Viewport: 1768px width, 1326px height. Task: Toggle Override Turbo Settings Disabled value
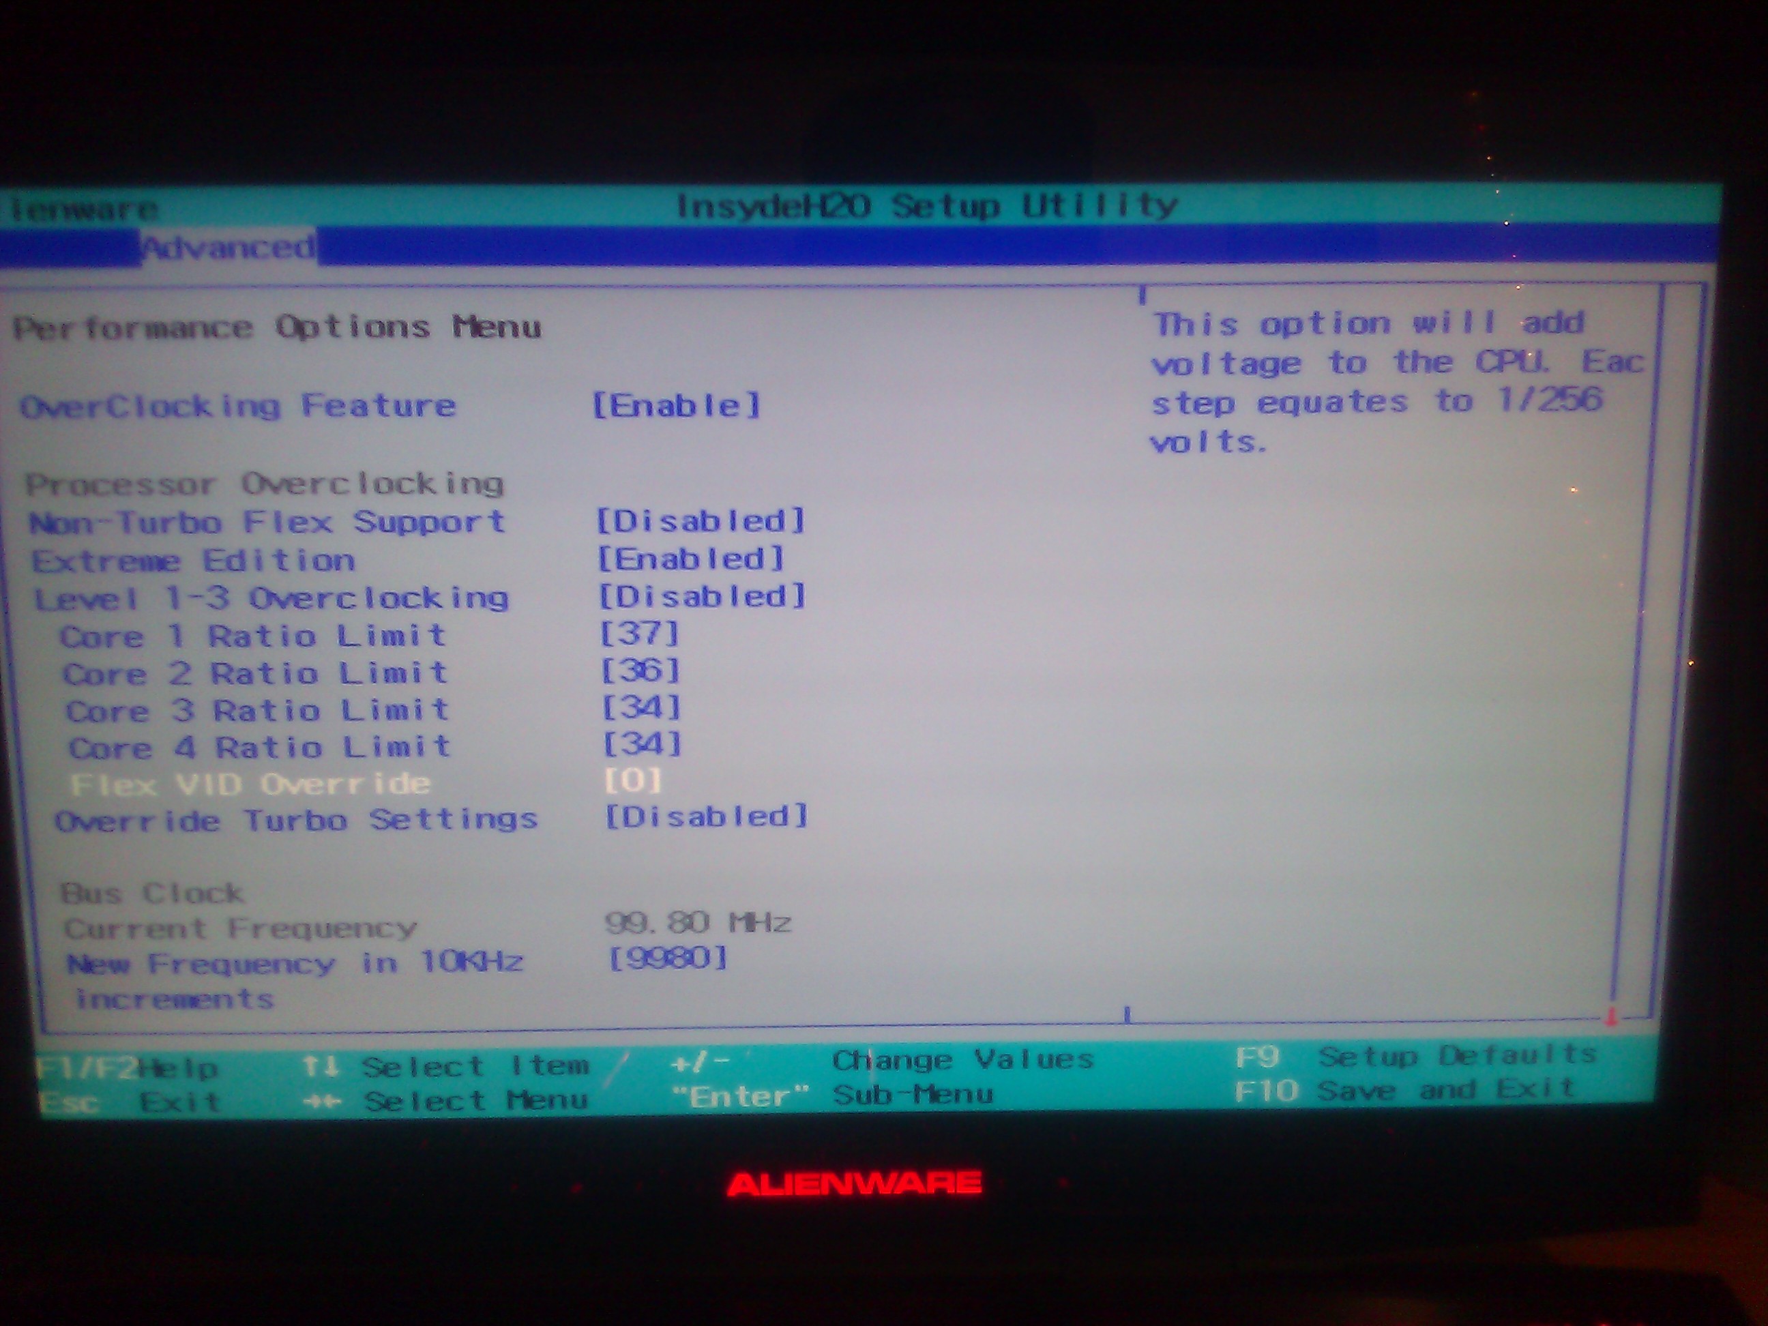[707, 816]
